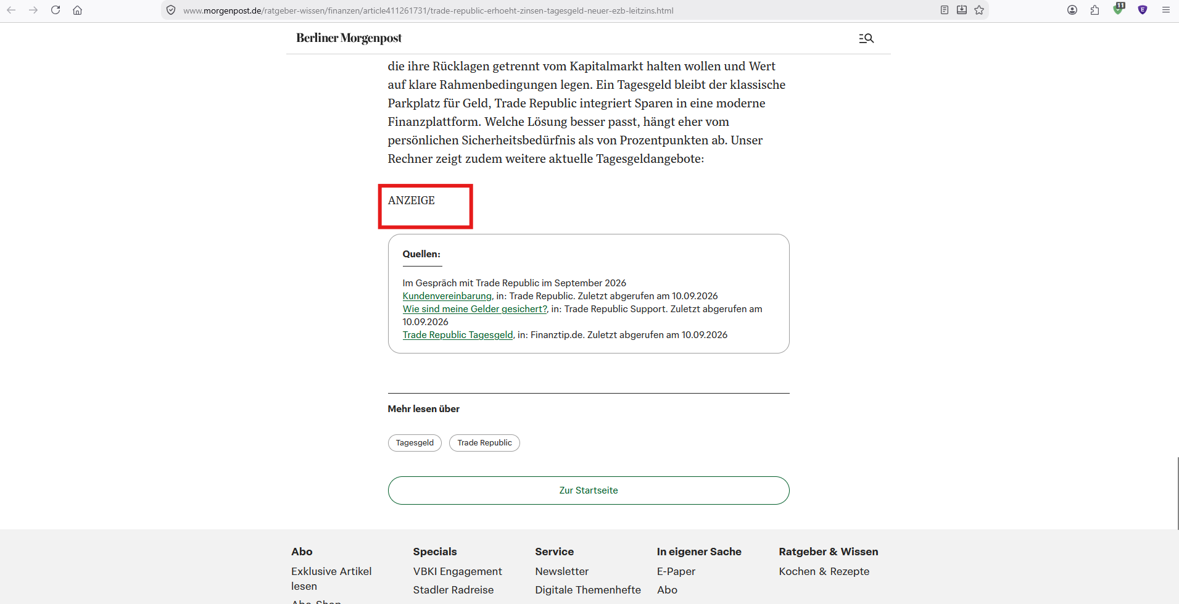Open VBKI Engagement footer link

point(457,571)
